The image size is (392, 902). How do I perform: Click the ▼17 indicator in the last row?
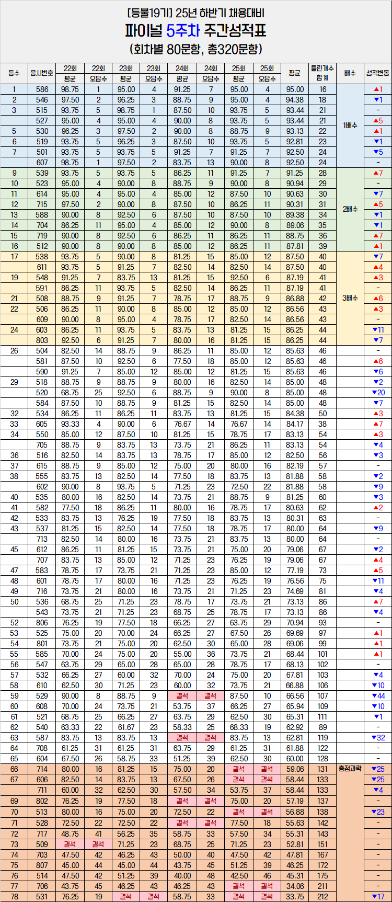[377, 897]
